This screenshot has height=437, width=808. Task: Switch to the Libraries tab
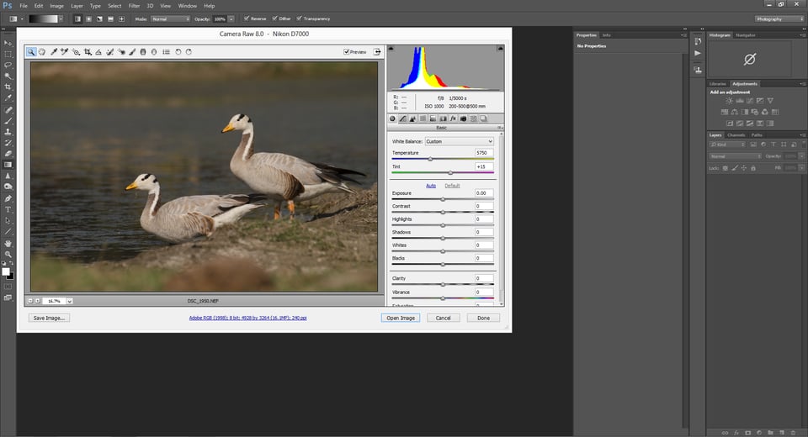pyautogui.click(x=718, y=83)
